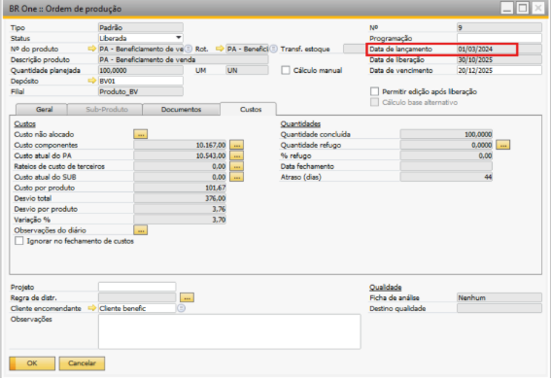Open the Rateios de custo de terceiros ellipsis button

pyautogui.click(x=236, y=166)
